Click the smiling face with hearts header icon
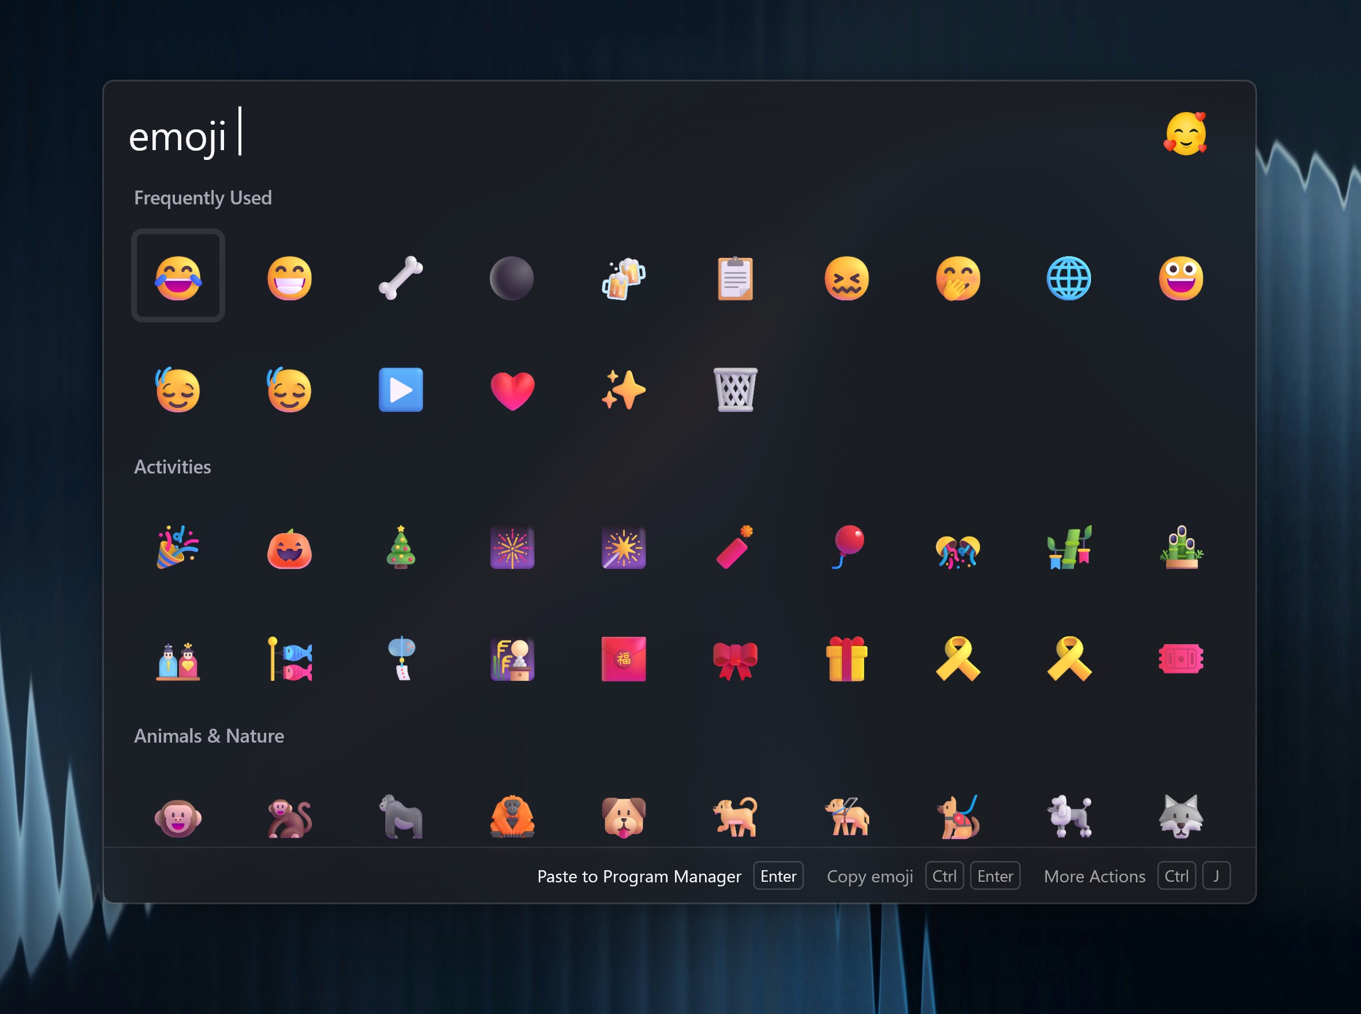The image size is (1361, 1014). (x=1185, y=133)
